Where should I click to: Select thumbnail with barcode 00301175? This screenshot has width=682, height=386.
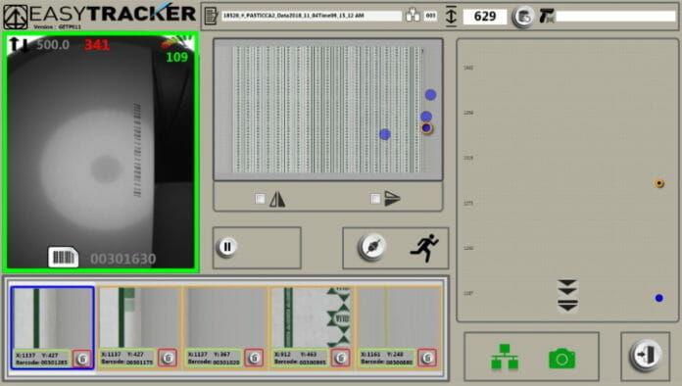139,328
